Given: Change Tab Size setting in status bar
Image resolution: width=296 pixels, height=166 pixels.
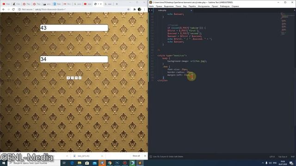Looking at the screenshot, I should 283,157.
